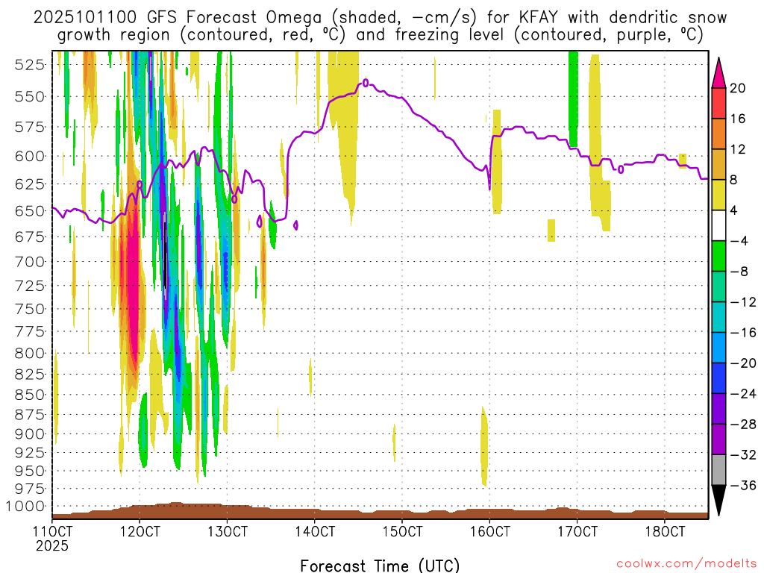This screenshot has width=764, height=573.
Task: Click the '950' pressure level label
Action: [30, 472]
